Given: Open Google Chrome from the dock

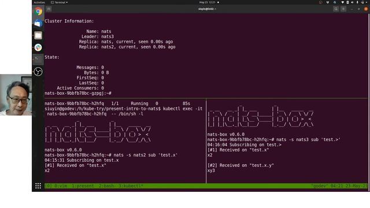Looking at the screenshot, I should (x=38, y=12).
